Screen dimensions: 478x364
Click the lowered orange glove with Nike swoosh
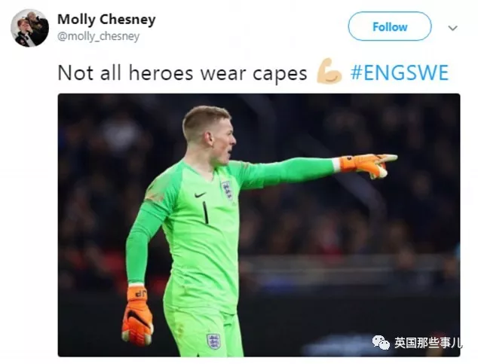137,316
